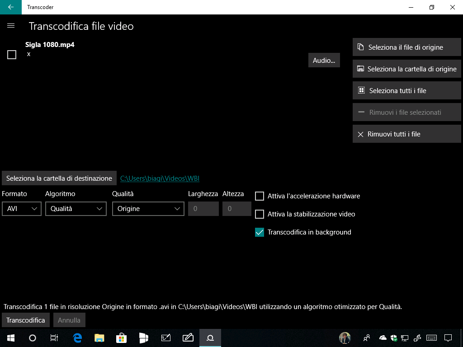Click the user avatar picture in the taskbar
This screenshot has width=463, height=347.
(345, 338)
